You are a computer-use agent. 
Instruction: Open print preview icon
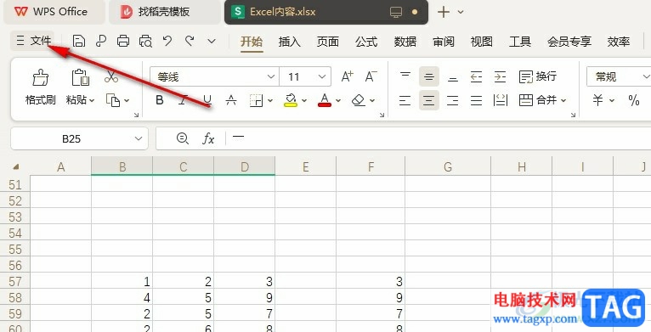(x=145, y=41)
